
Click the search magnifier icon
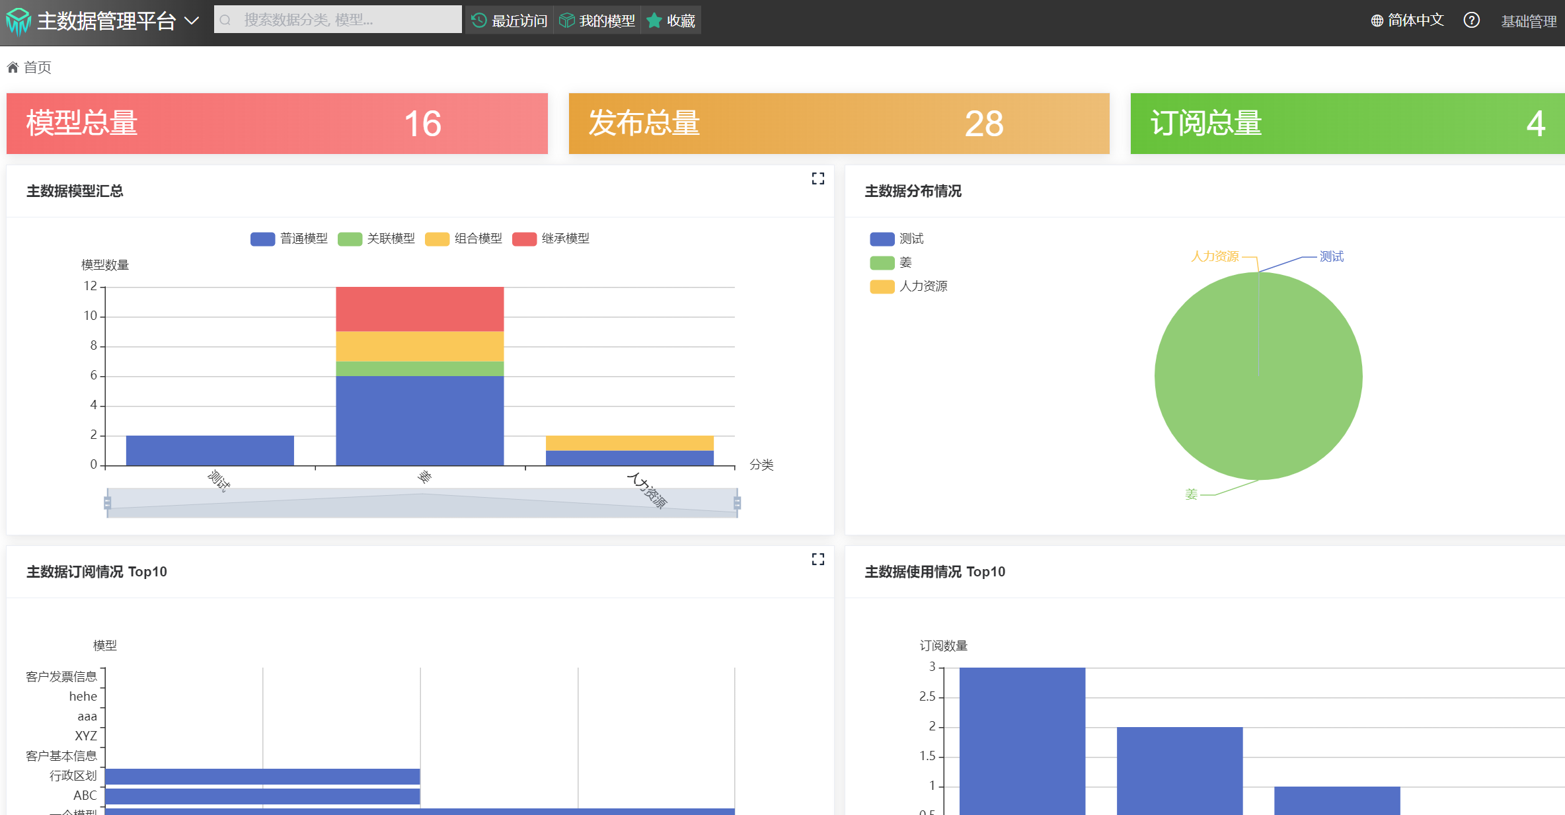[225, 20]
